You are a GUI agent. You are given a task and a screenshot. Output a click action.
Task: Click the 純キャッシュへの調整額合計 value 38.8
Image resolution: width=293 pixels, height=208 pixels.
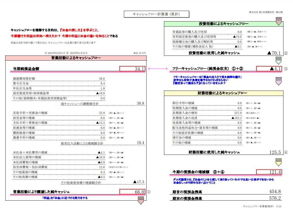[140, 103]
